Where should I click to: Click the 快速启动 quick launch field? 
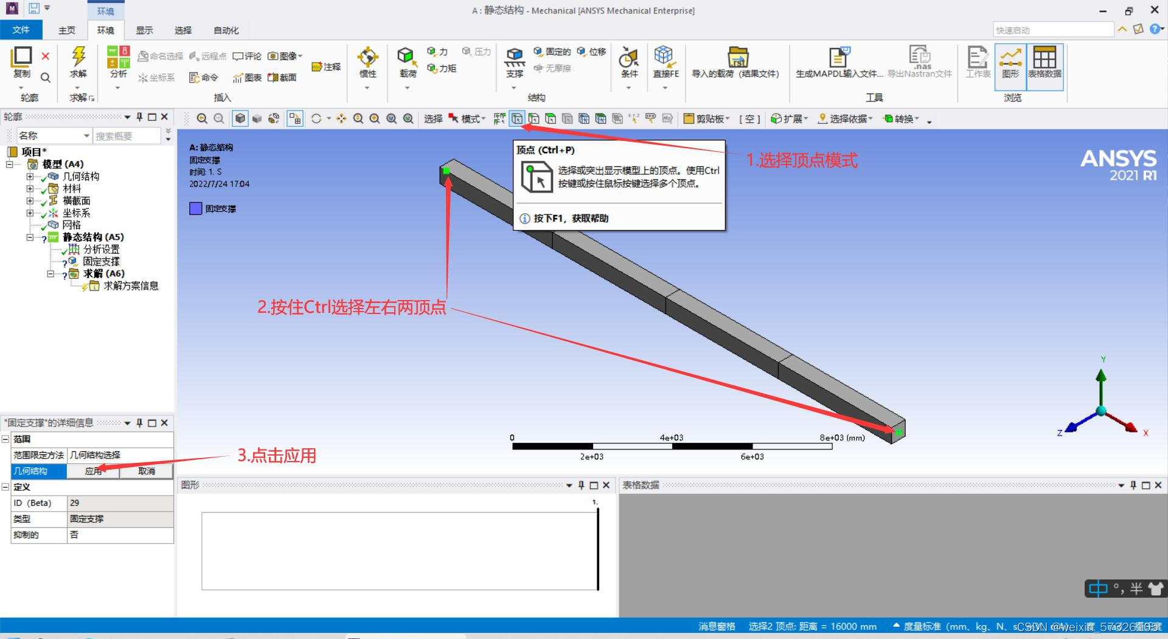1053,30
